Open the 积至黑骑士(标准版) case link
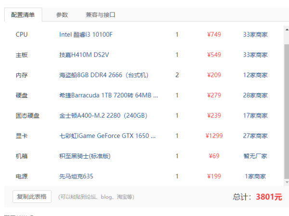 85,156
